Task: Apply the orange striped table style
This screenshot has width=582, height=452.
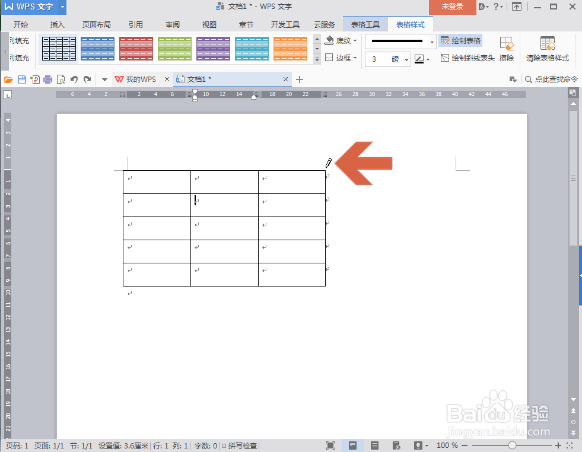Action: pos(290,49)
